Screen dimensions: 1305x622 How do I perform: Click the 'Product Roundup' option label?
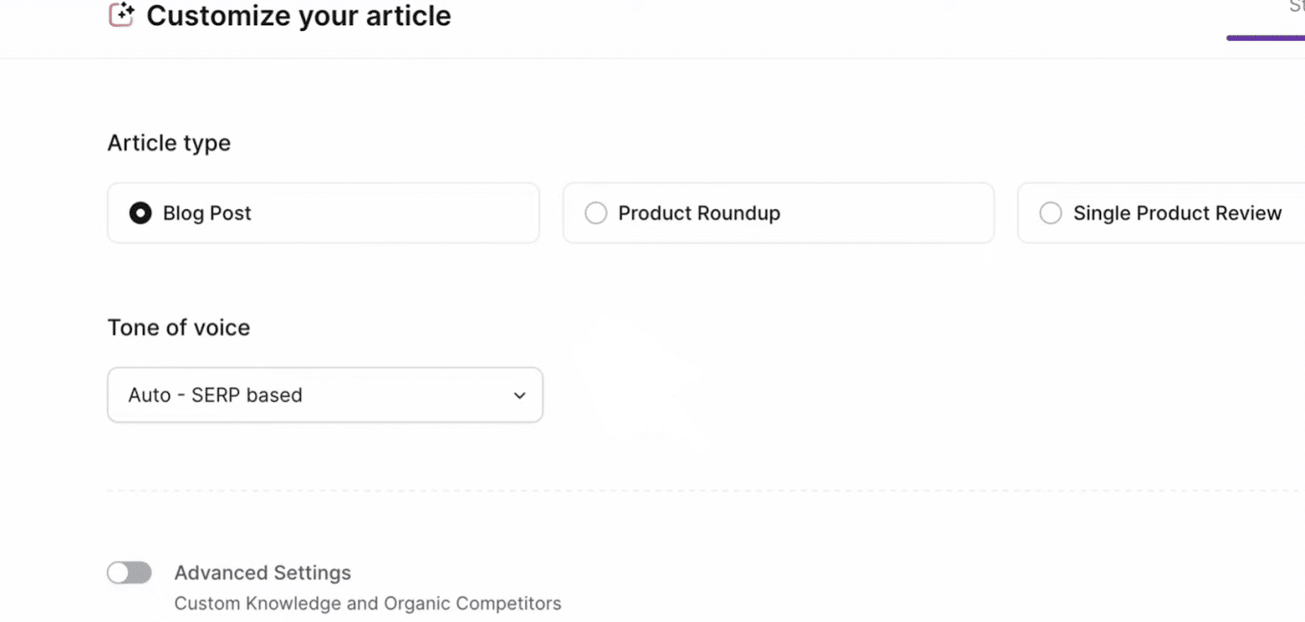[699, 214]
